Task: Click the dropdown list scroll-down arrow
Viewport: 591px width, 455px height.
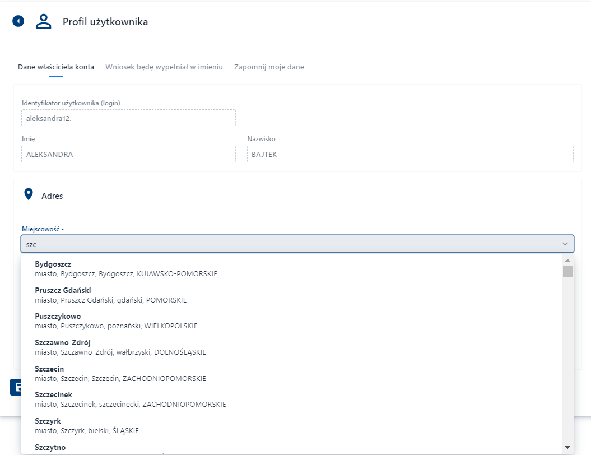Action: pos(567,447)
